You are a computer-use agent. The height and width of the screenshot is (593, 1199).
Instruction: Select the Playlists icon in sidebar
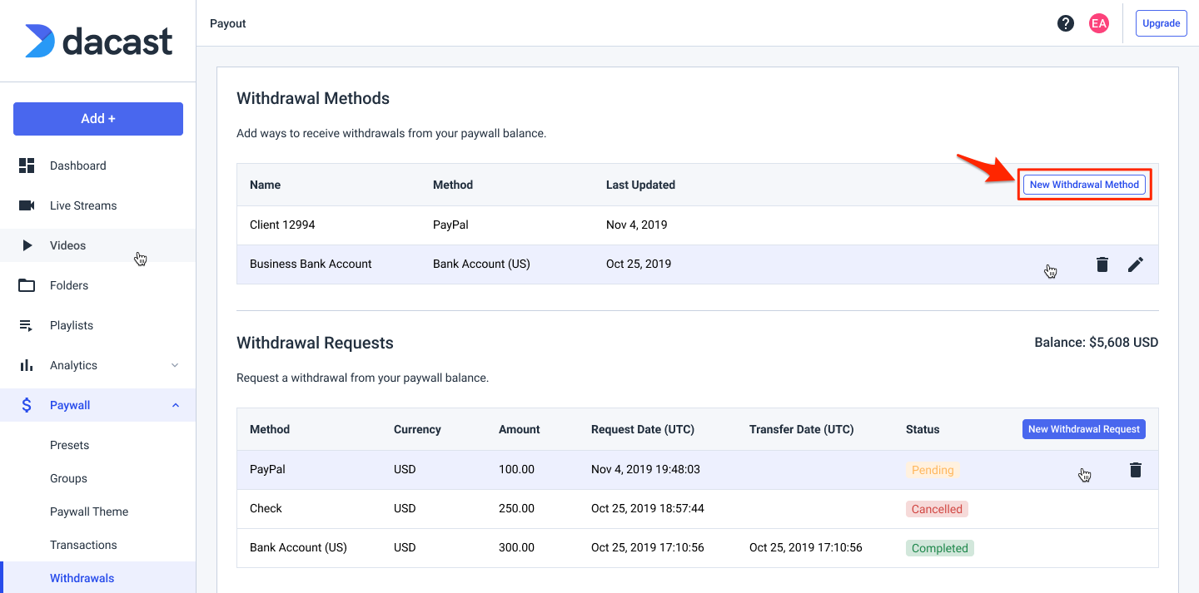(x=27, y=325)
